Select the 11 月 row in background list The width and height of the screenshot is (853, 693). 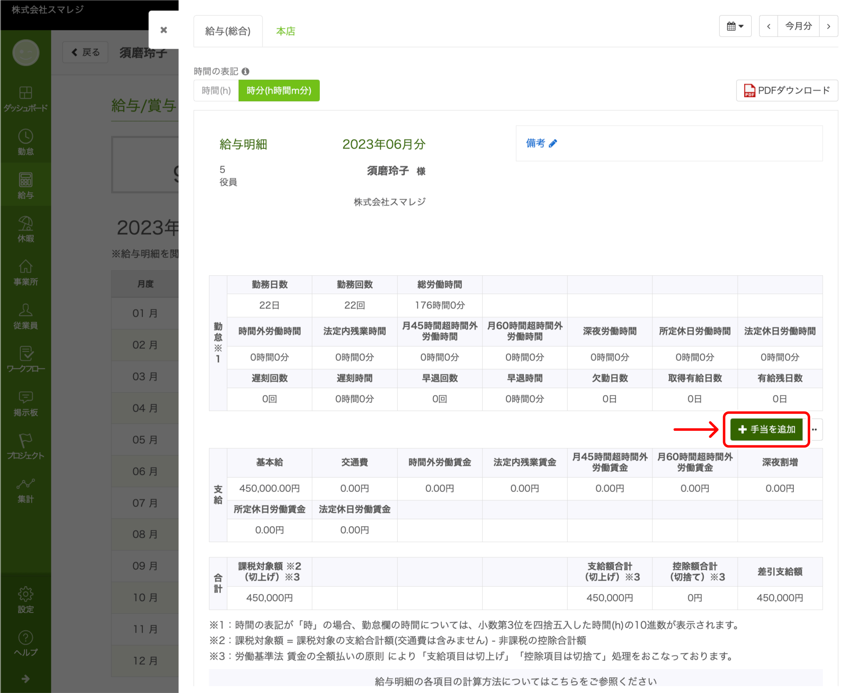tap(145, 629)
